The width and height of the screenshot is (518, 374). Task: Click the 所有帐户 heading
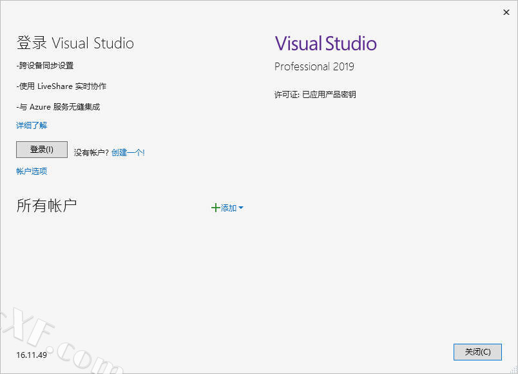[46, 205]
